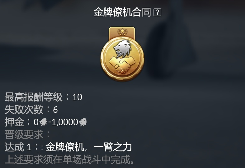Click the 金牌僚机 achievement link
245x168 pixels.
[65, 147]
